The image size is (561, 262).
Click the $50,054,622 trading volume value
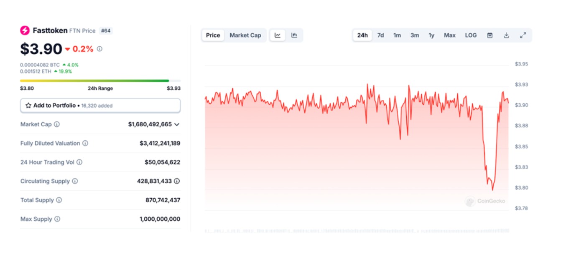(x=163, y=162)
